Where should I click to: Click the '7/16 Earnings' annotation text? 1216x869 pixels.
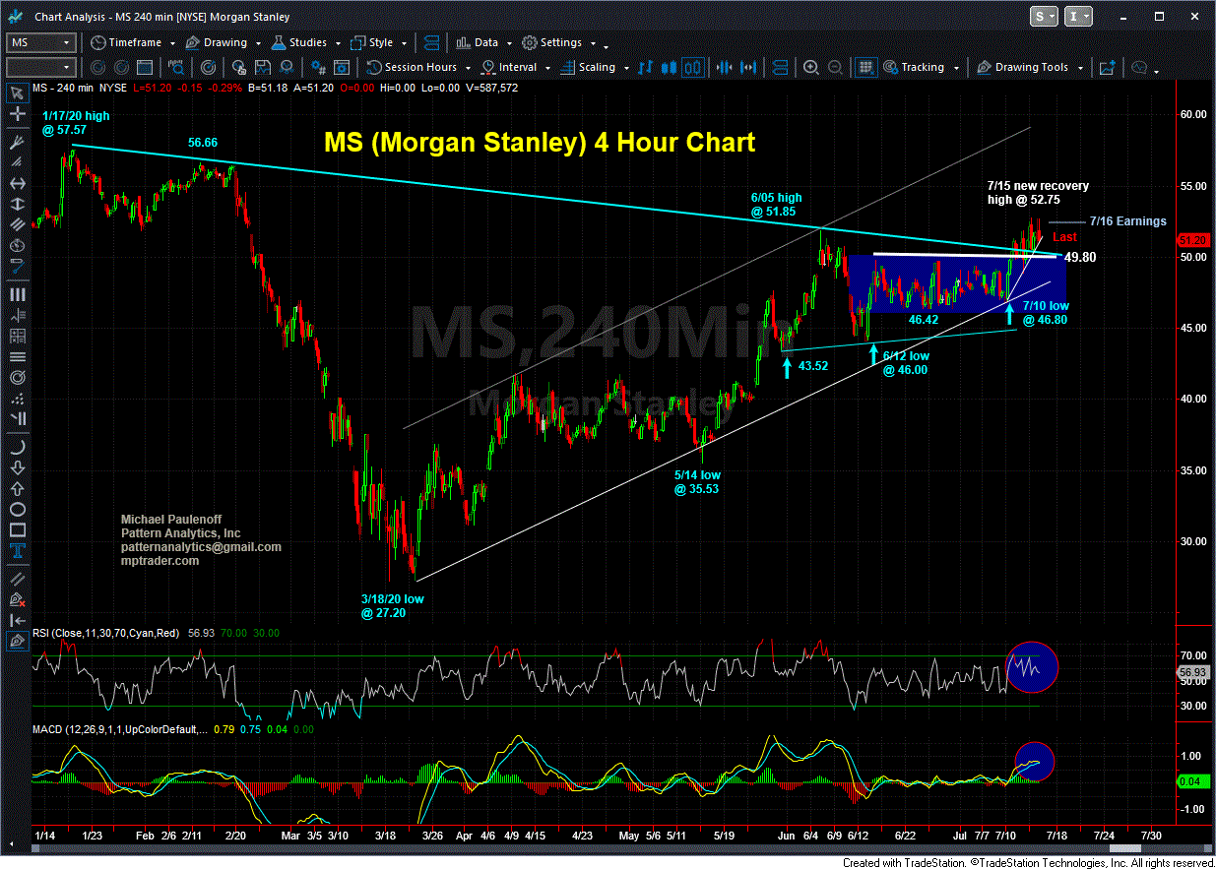pos(1127,221)
